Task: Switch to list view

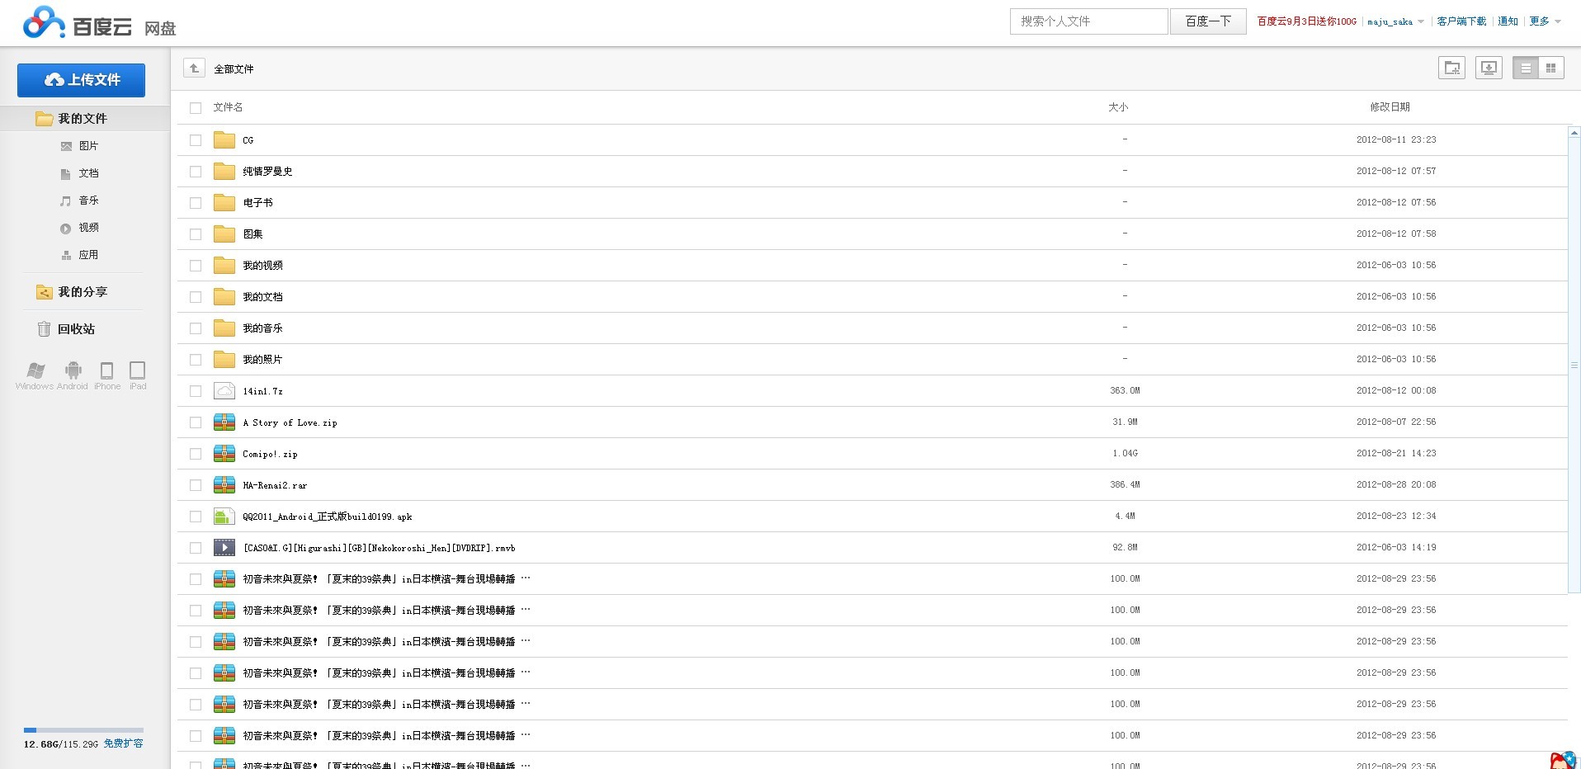Action: click(x=1526, y=68)
